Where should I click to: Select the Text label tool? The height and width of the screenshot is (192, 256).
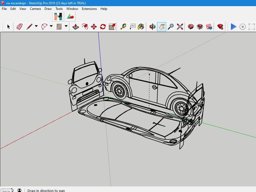(x=133, y=27)
